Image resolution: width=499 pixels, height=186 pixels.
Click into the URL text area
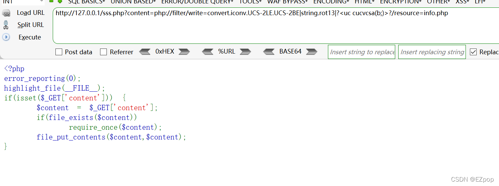coord(276,26)
